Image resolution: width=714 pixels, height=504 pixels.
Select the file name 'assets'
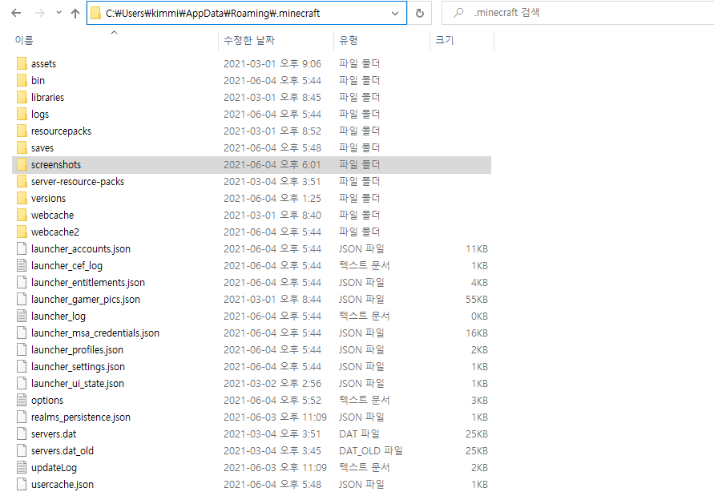[x=44, y=64]
